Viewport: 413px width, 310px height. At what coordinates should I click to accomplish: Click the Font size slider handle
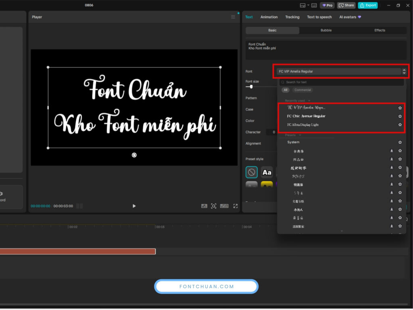(251, 87)
